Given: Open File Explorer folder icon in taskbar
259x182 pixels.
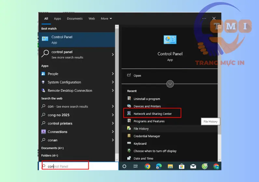Looking at the screenshot, I should (x=170, y=166).
